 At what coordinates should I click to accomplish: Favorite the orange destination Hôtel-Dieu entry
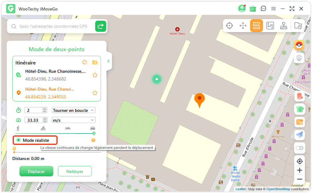[95, 93]
